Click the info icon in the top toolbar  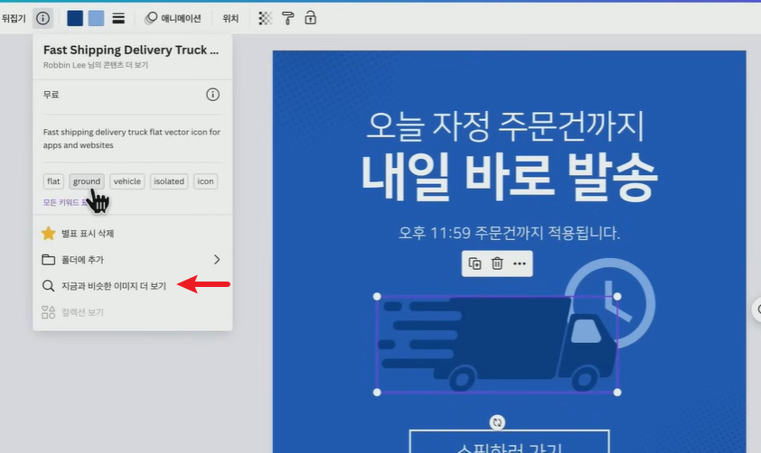pyautogui.click(x=42, y=18)
